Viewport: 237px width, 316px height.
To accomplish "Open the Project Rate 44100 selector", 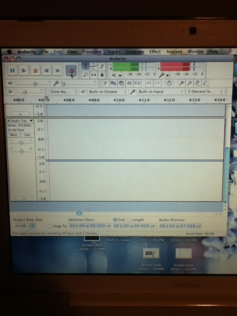I will point(33,226).
